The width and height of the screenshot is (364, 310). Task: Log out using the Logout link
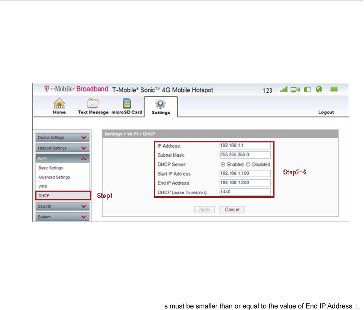pyautogui.click(x=326, y=112)
